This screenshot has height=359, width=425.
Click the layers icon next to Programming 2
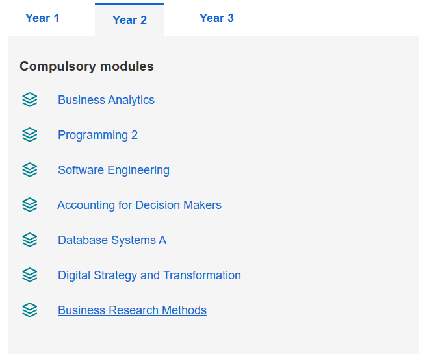[30, 135]
